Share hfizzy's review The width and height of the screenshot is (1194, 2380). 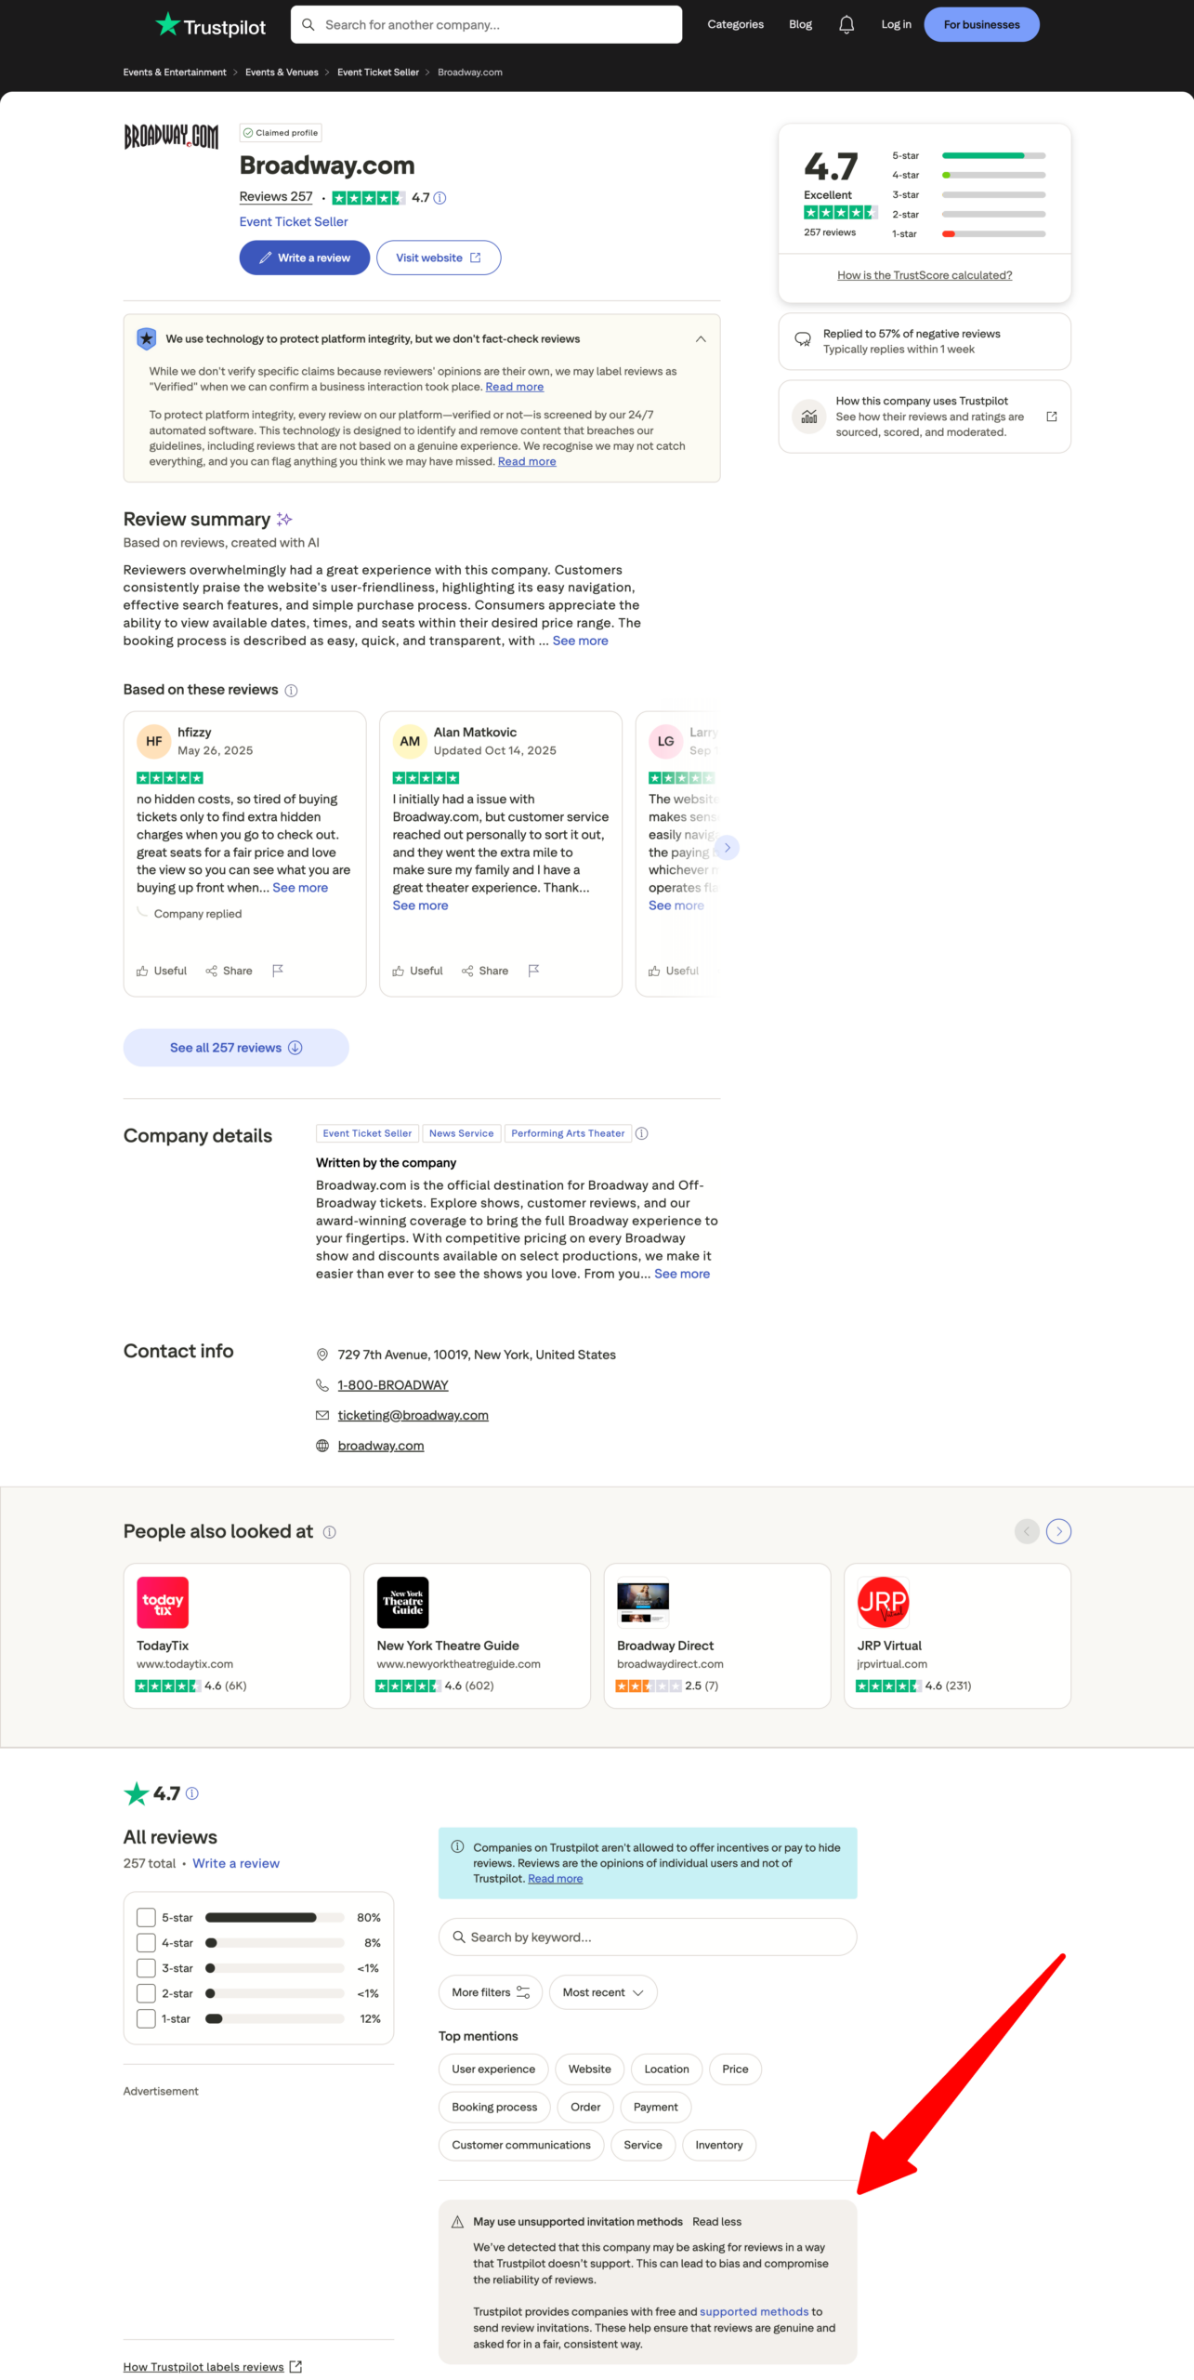(x=229, y=971)
